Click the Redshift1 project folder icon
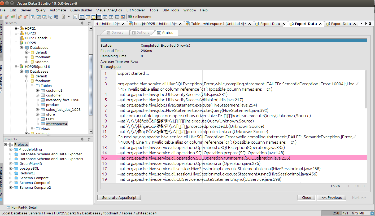The height and width of the screenshot is (216, 375). (x=16, y=173)
